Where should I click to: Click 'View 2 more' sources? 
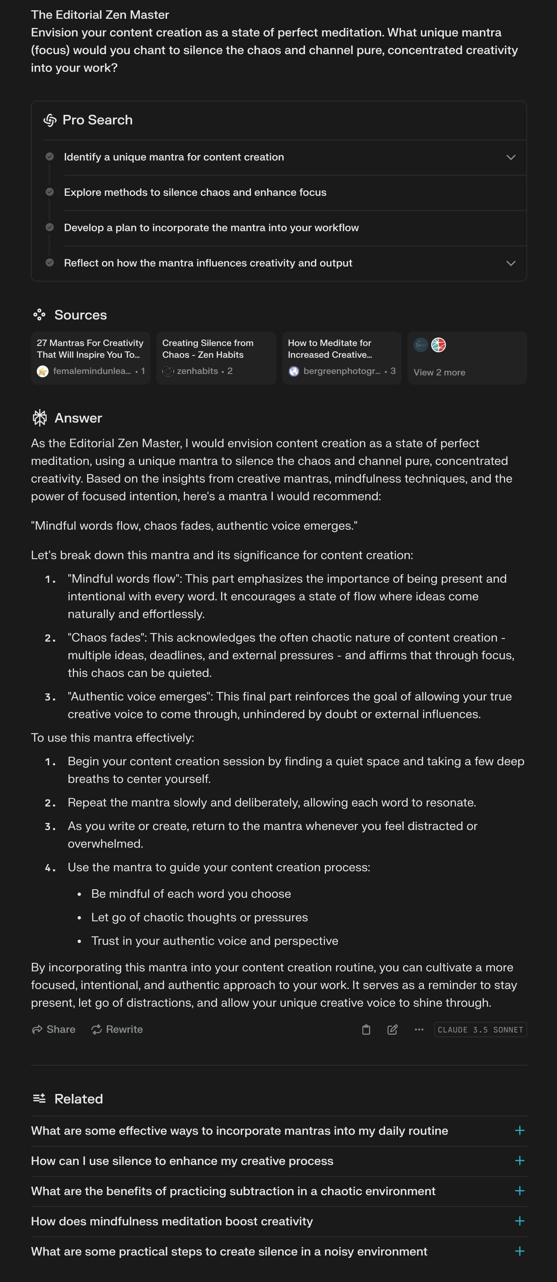[439, 372]
